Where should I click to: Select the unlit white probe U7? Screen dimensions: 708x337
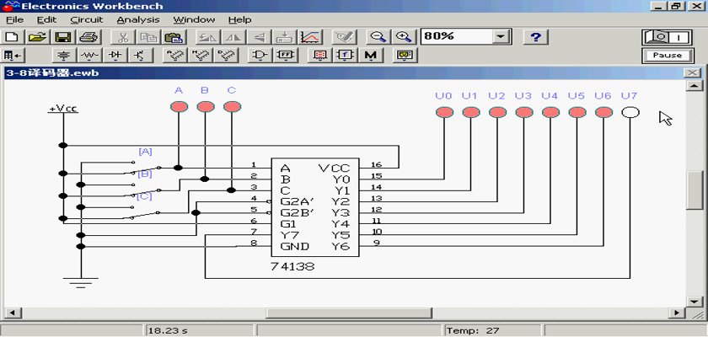coord(630,112)
